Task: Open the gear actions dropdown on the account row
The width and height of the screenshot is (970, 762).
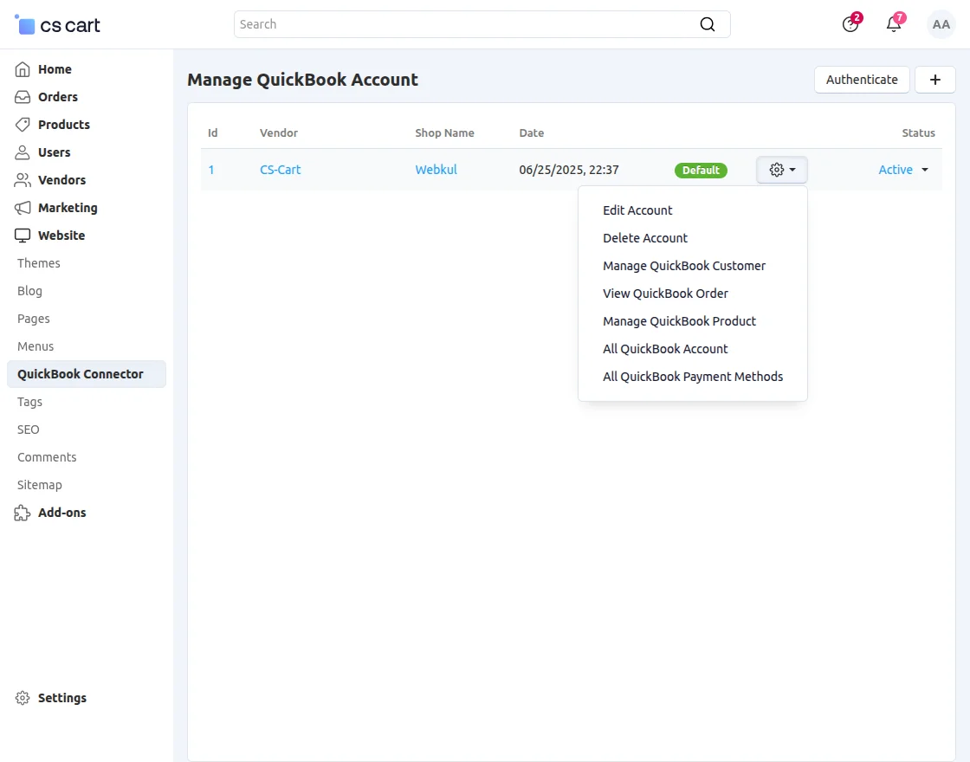Action: (781, 170)
